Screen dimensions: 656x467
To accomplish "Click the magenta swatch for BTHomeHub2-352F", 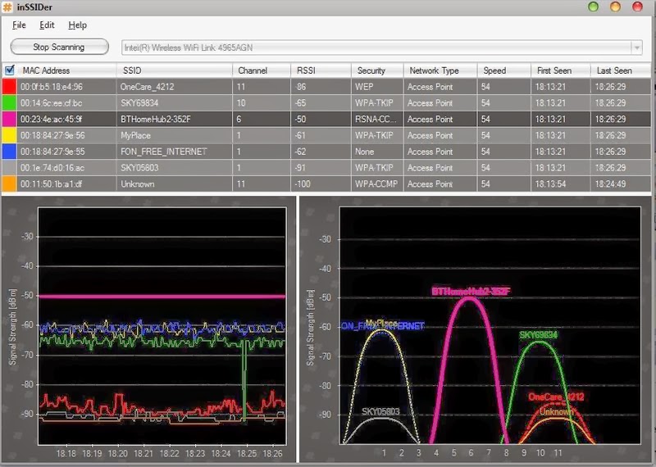I will [9, 119].
